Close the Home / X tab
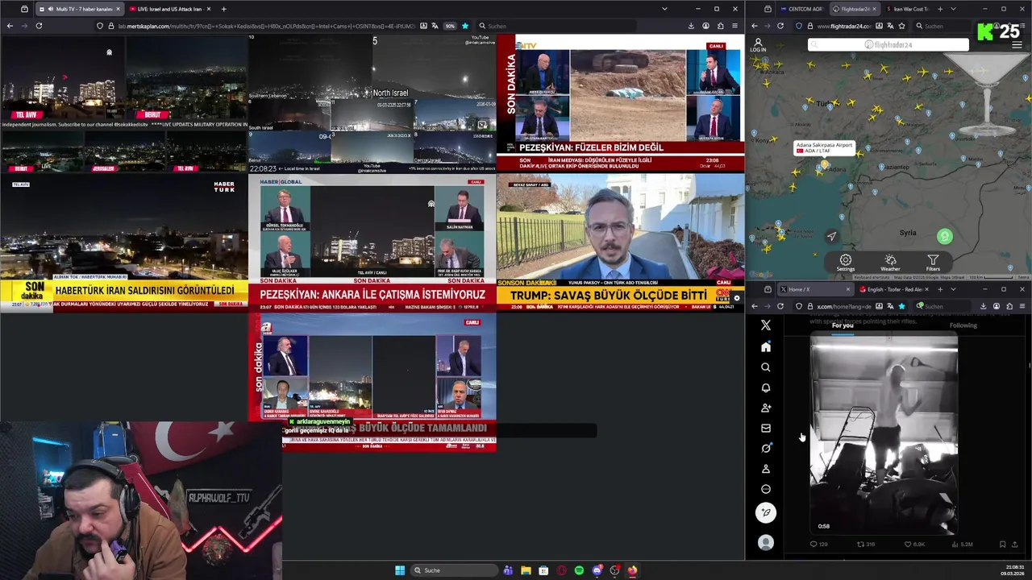Image resolution: width=1032 pixels, height=580 pixels. point(847,289)
